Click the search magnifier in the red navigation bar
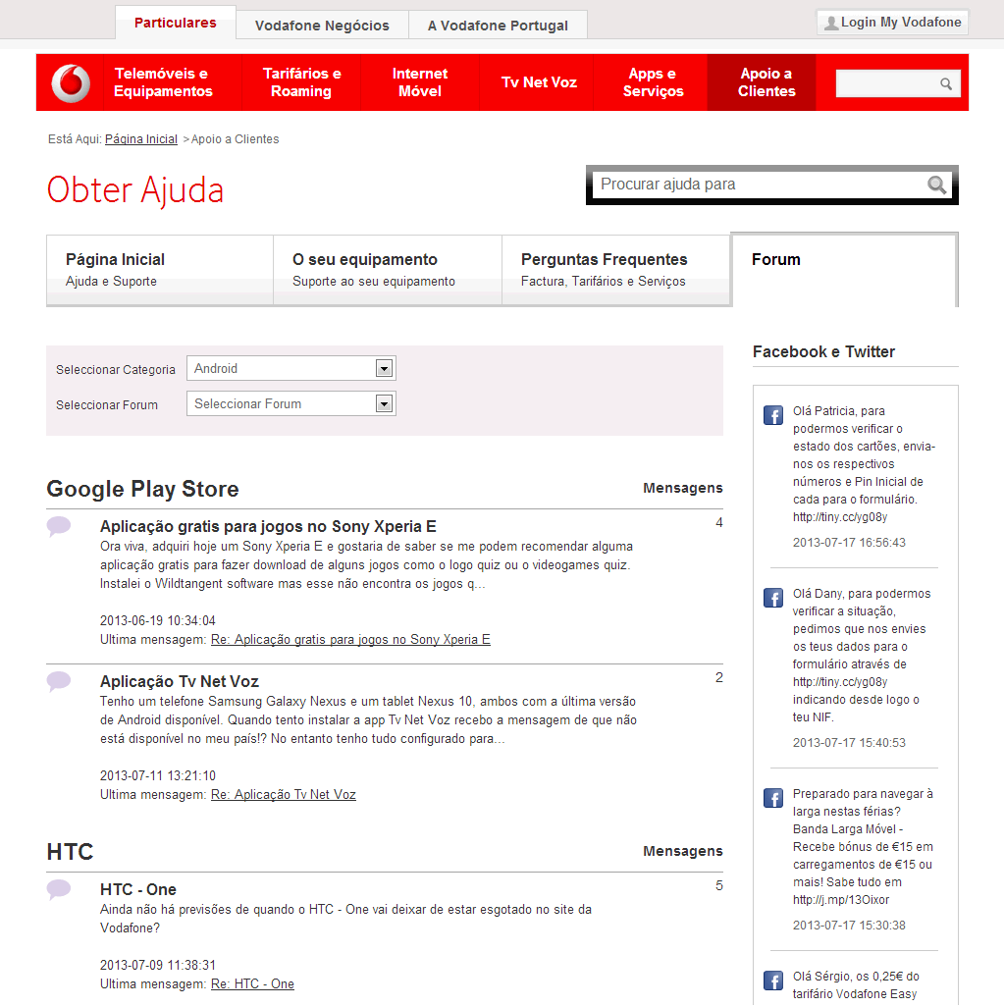 [x=945, y=83]
